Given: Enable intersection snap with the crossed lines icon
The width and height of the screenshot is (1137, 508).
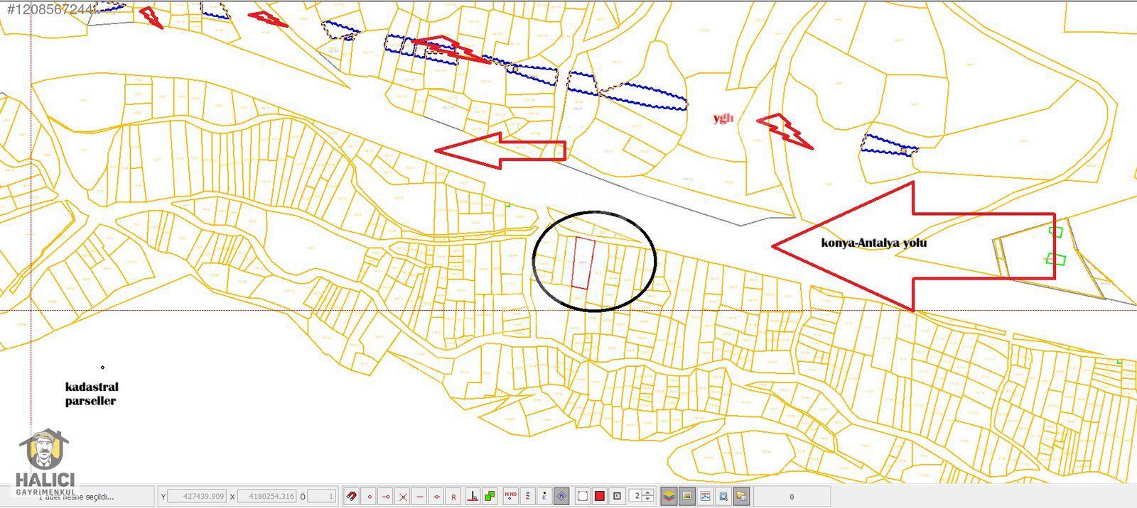Looking at the screenshot, I should pos(403,497).
